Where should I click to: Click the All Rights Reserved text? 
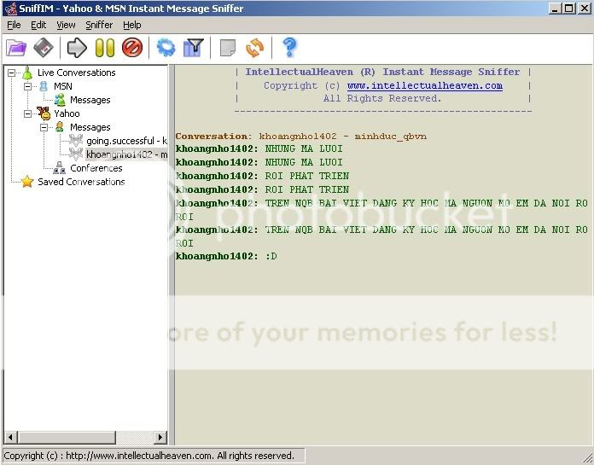coord(382,98)
